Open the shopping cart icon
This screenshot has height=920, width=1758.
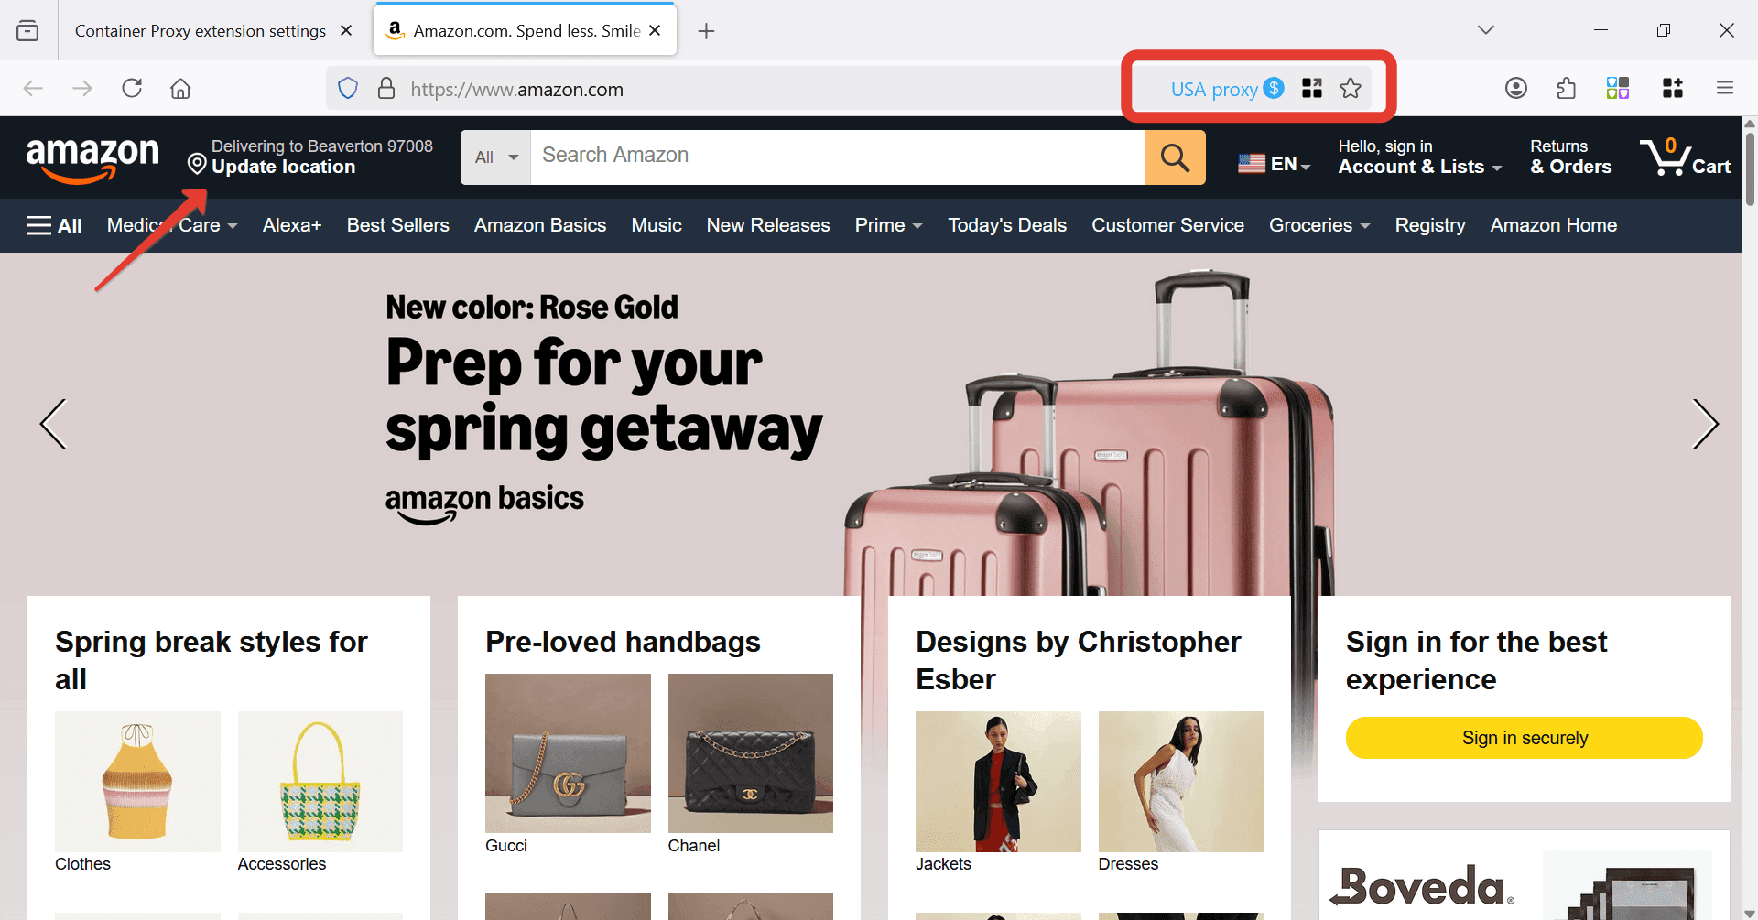(x=1685, y=157)
